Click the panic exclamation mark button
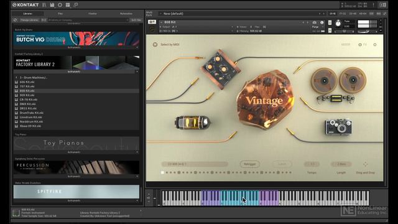Image resolution: width=398 pixels, height=224 pixels. click(x=374, y=5)
